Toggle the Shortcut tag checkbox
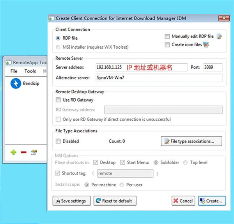 [x=57, y=173]
